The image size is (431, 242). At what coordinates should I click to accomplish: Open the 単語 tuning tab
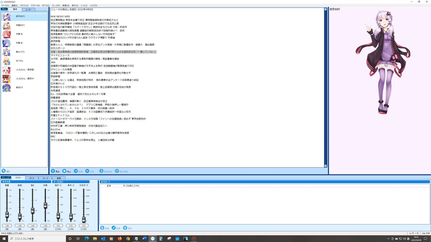(x=58, y=178)
